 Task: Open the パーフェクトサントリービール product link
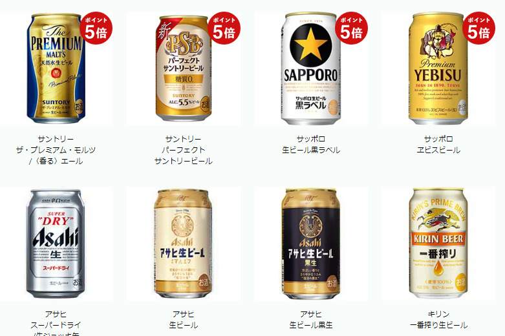(x=183, y=150)
